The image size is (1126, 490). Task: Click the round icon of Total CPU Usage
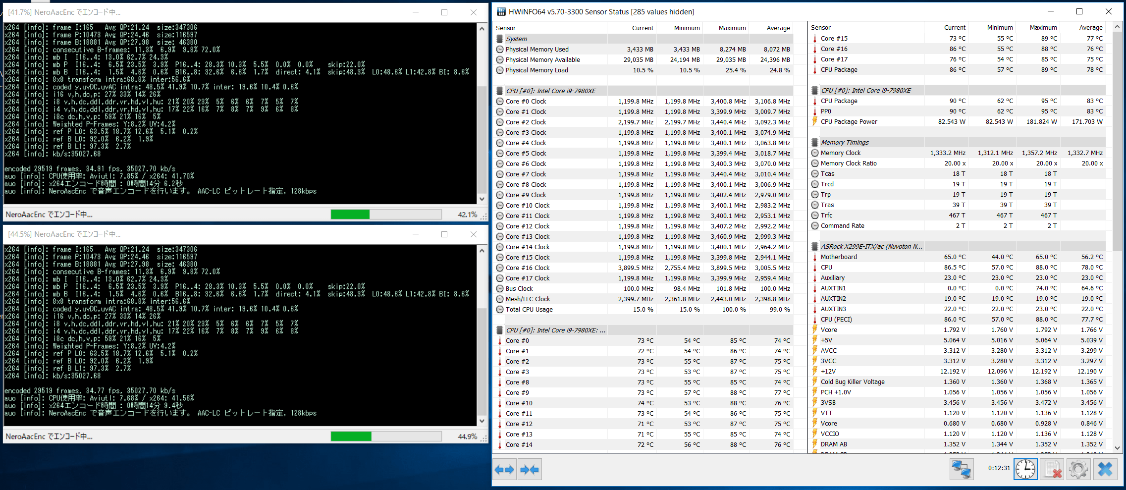500,309
